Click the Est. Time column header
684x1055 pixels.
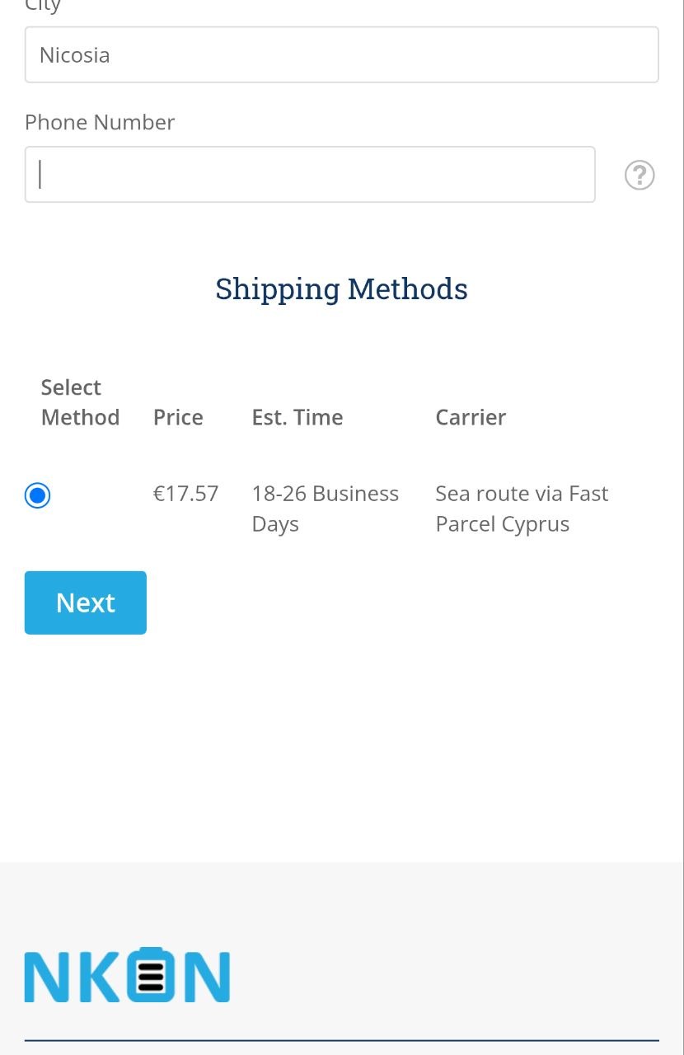coord(297,417)
